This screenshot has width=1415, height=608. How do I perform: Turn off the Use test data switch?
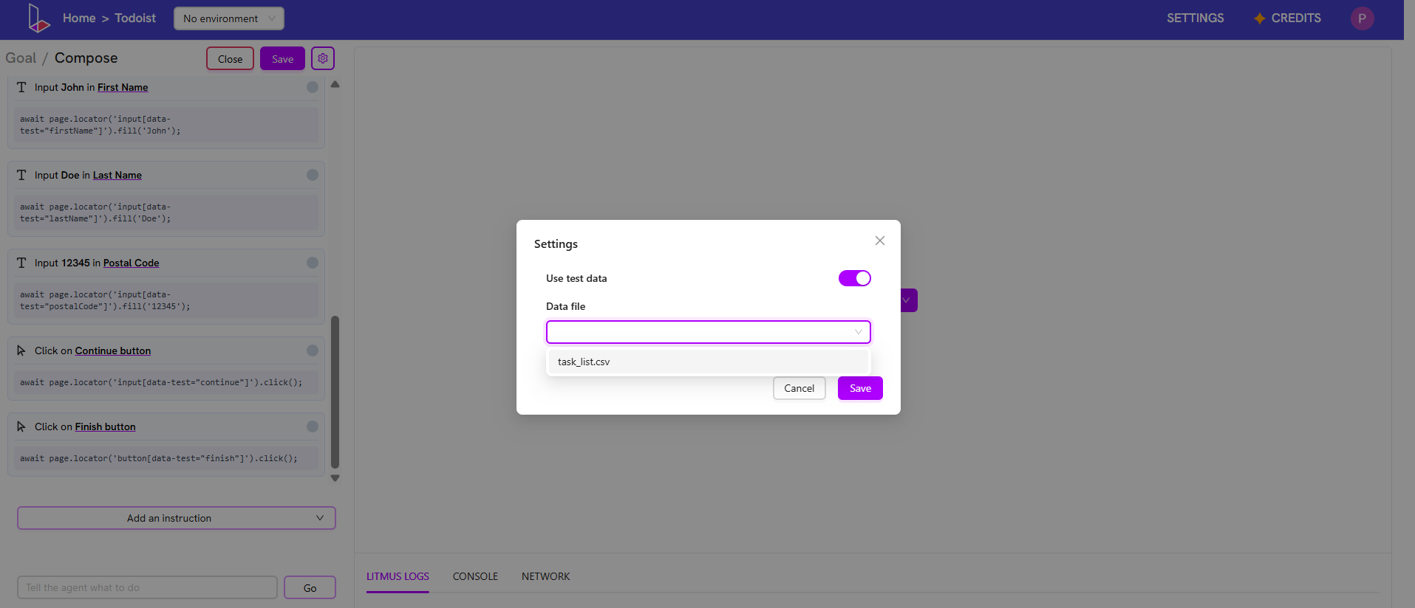point(855,278)
